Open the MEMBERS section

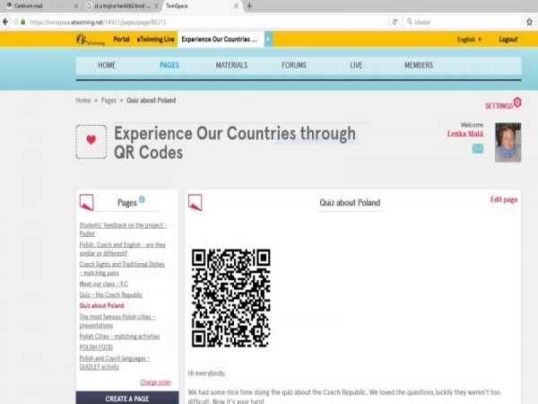[419, 66]
